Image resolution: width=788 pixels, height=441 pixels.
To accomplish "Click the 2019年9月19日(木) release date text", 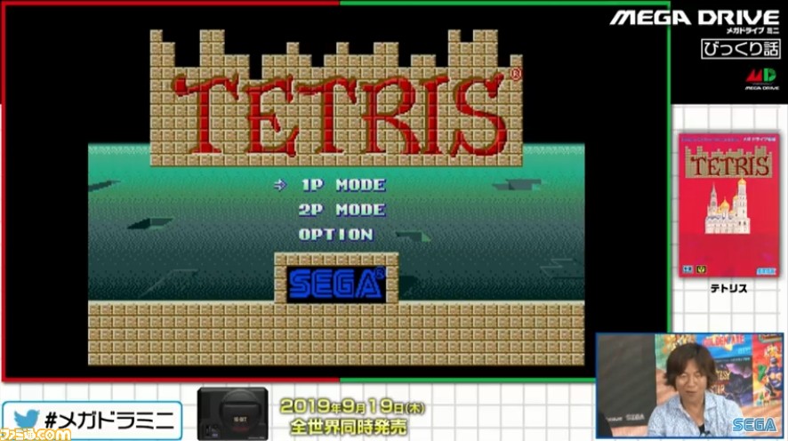I will 352,407.
